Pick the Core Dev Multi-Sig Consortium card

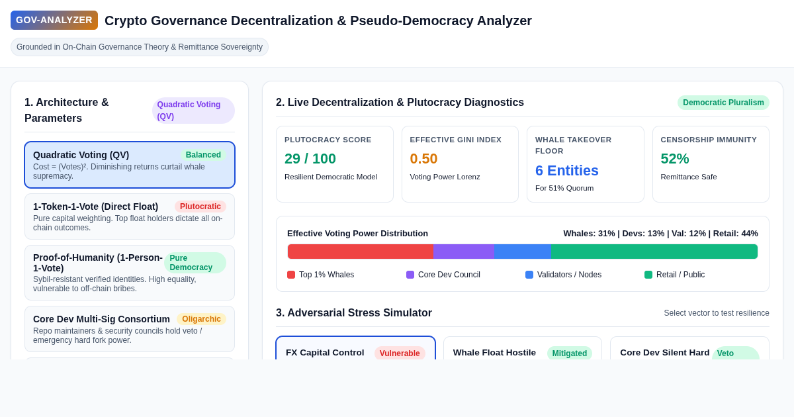130,329
